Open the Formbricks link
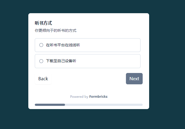Screen dimensions: 185x129 (x=98, y=96)
